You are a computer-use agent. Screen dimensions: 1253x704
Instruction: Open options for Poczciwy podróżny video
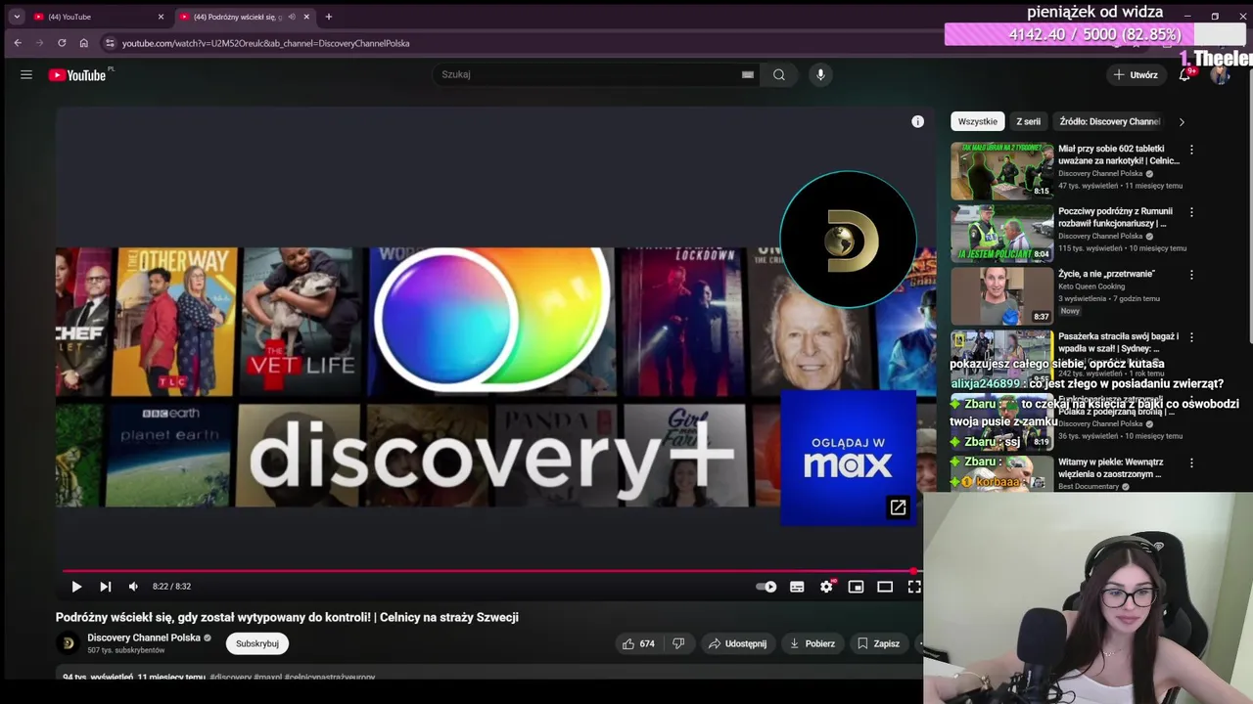coord(1191,212)
